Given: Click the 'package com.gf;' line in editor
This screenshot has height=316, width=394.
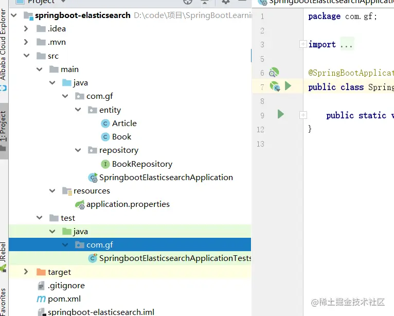Looking at the screenshot, I should [x=342, y=16].
